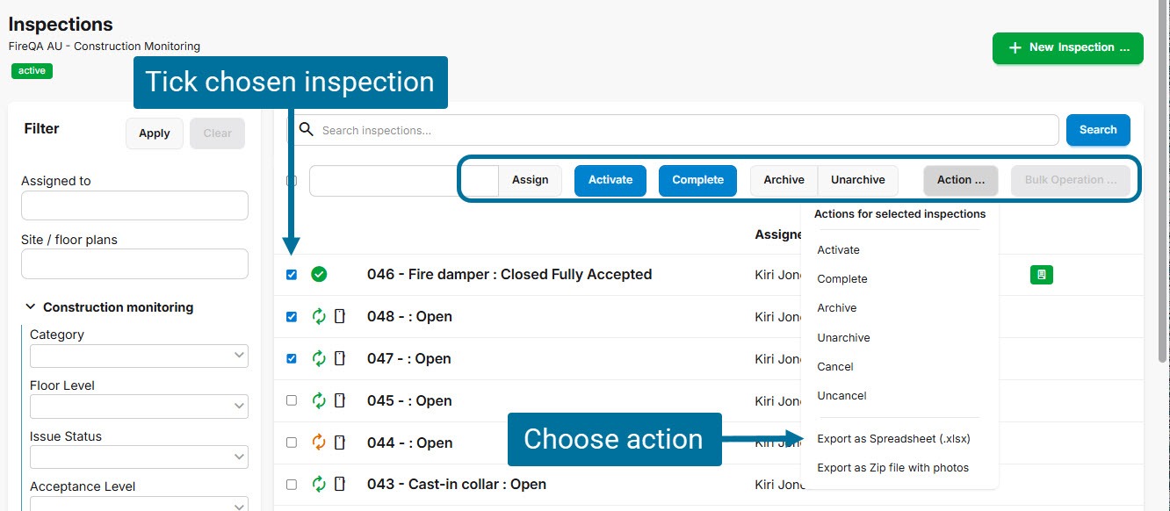Expand the Floor Level dropdown

click(139, 407)
